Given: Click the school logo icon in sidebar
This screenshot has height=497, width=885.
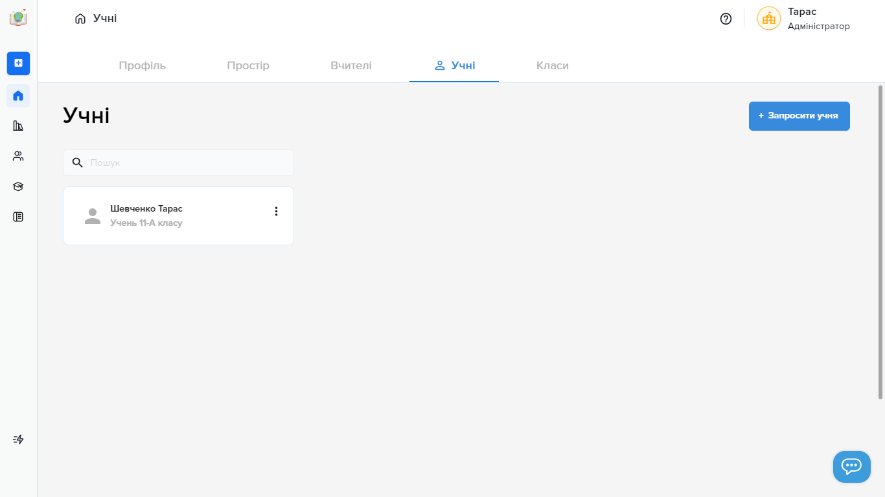Looking at the screenshot, I should [18, 17].
